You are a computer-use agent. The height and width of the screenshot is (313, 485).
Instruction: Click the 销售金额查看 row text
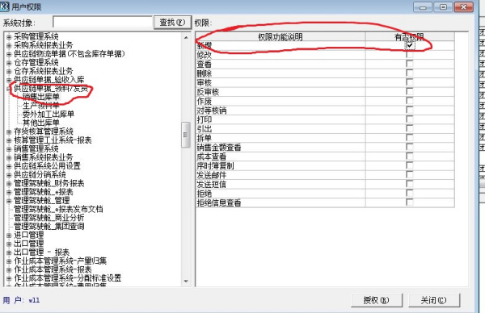coord(219,148)
